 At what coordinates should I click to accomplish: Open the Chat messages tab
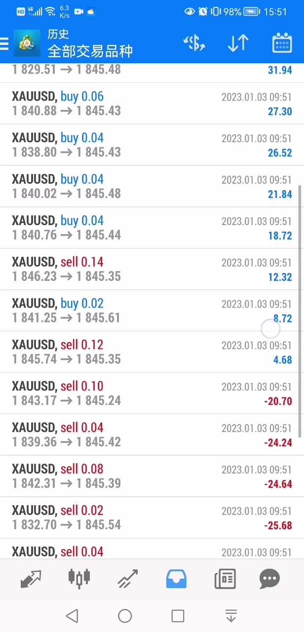[269, 579]
